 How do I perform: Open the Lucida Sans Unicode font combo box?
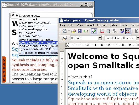coord(122,38)
